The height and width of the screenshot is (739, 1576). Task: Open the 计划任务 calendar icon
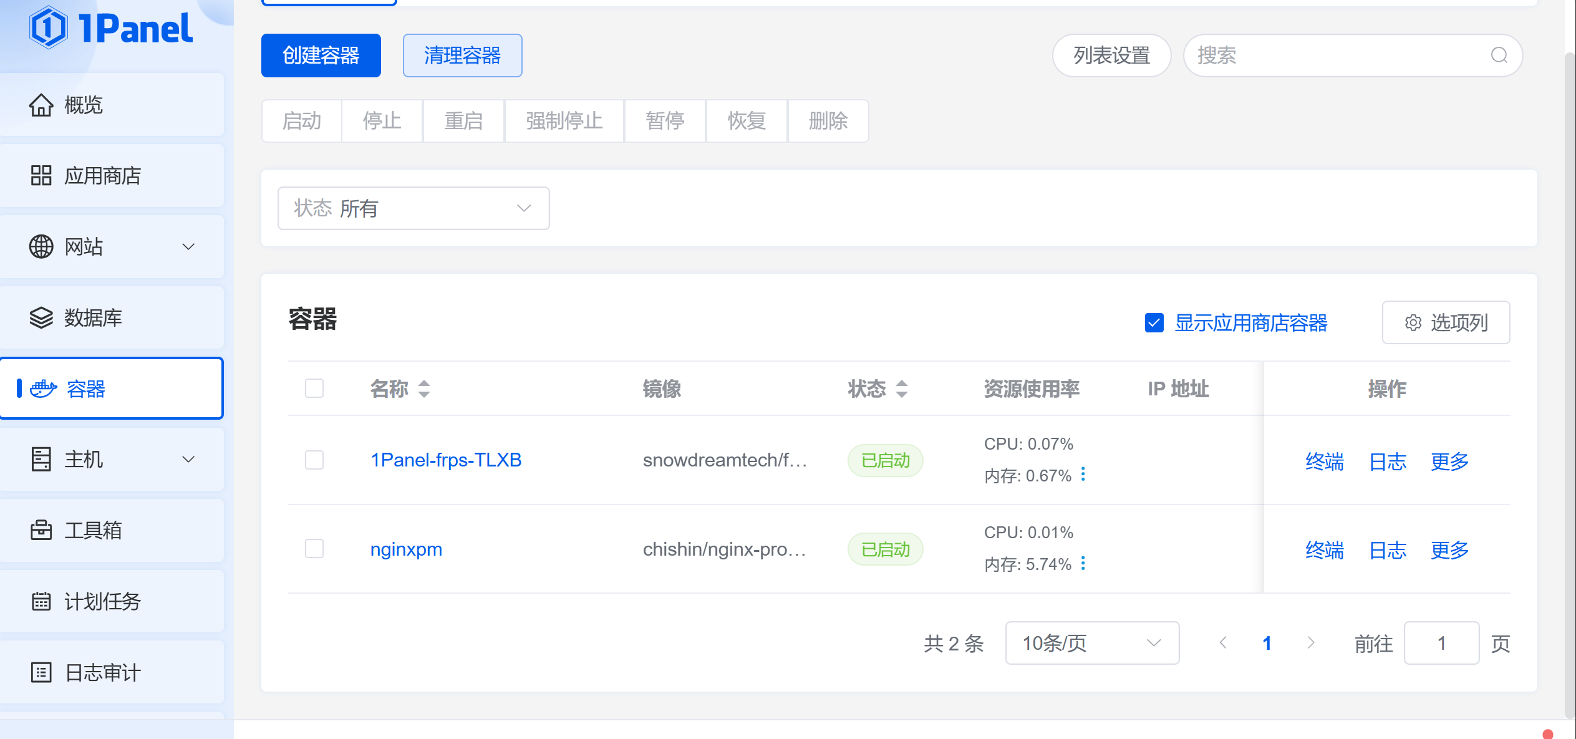41,602
